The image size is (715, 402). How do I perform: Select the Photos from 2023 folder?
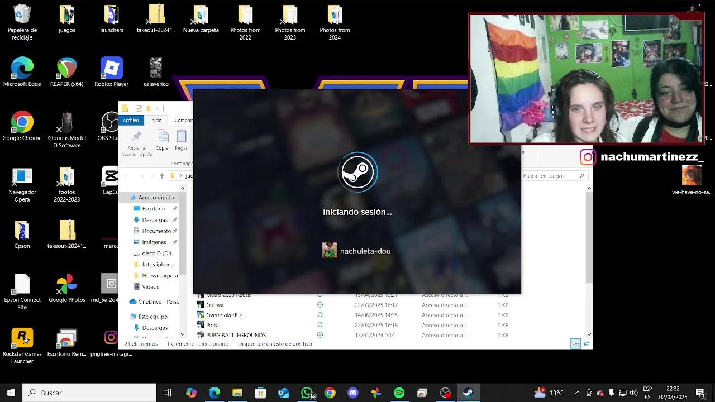290,23
